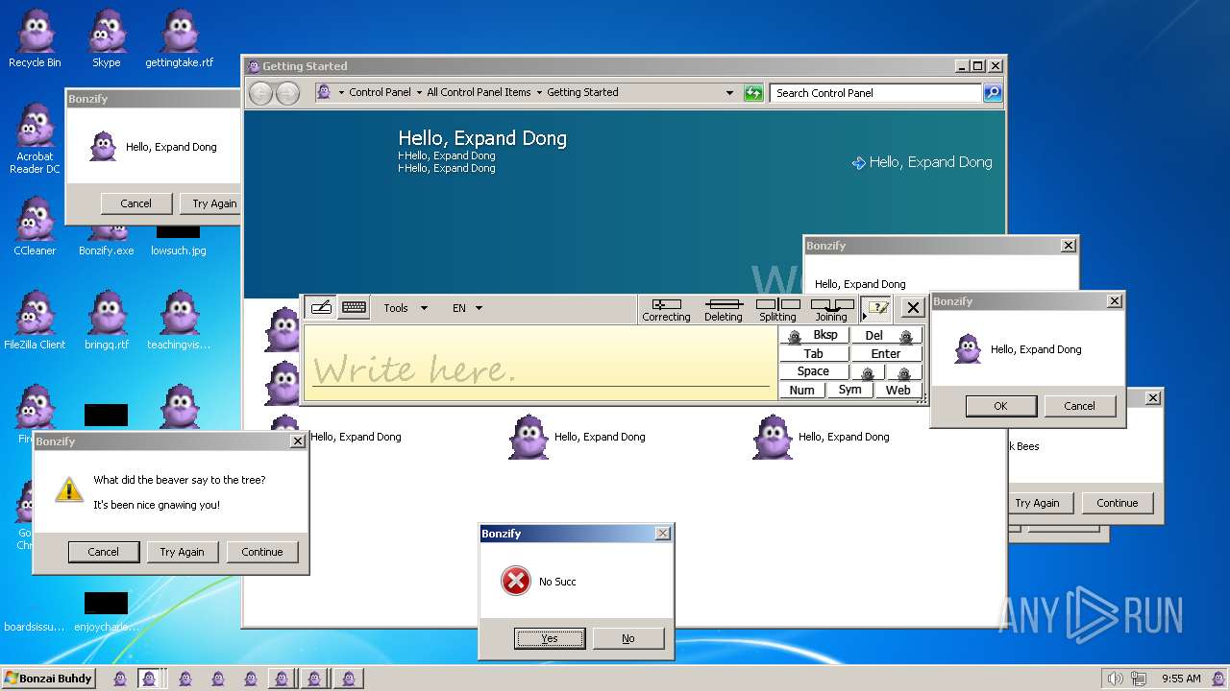Screen dimensions: 1230x691
Task: Select Control Panel breadcrumb
Action: click(380, 93)
